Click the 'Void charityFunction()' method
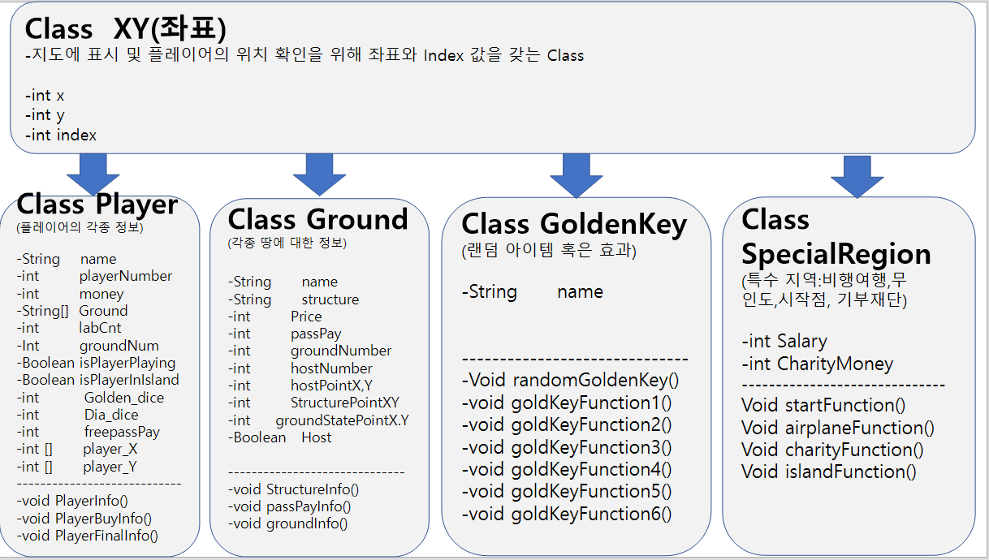The image size is (989, 560). 832,450
